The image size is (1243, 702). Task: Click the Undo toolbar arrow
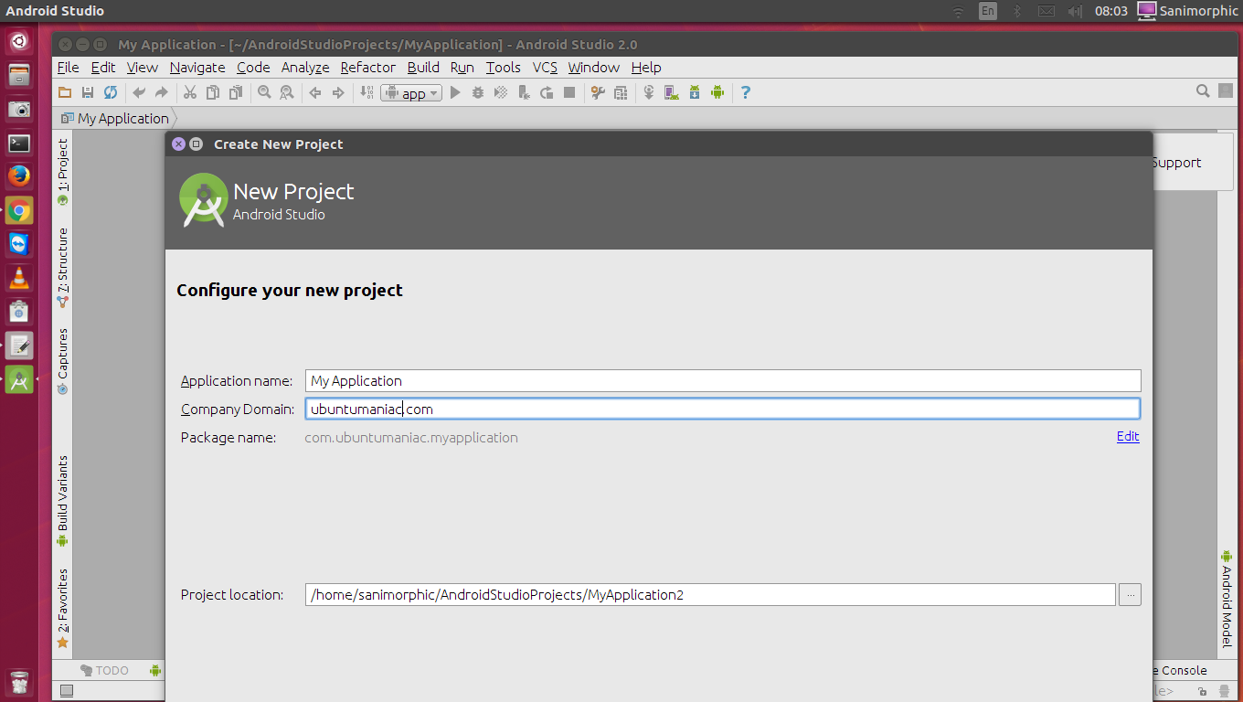(x=139, y=92)
